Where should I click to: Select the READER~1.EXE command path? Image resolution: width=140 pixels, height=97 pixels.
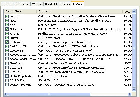pyautogui.click(x=75, y=59)
